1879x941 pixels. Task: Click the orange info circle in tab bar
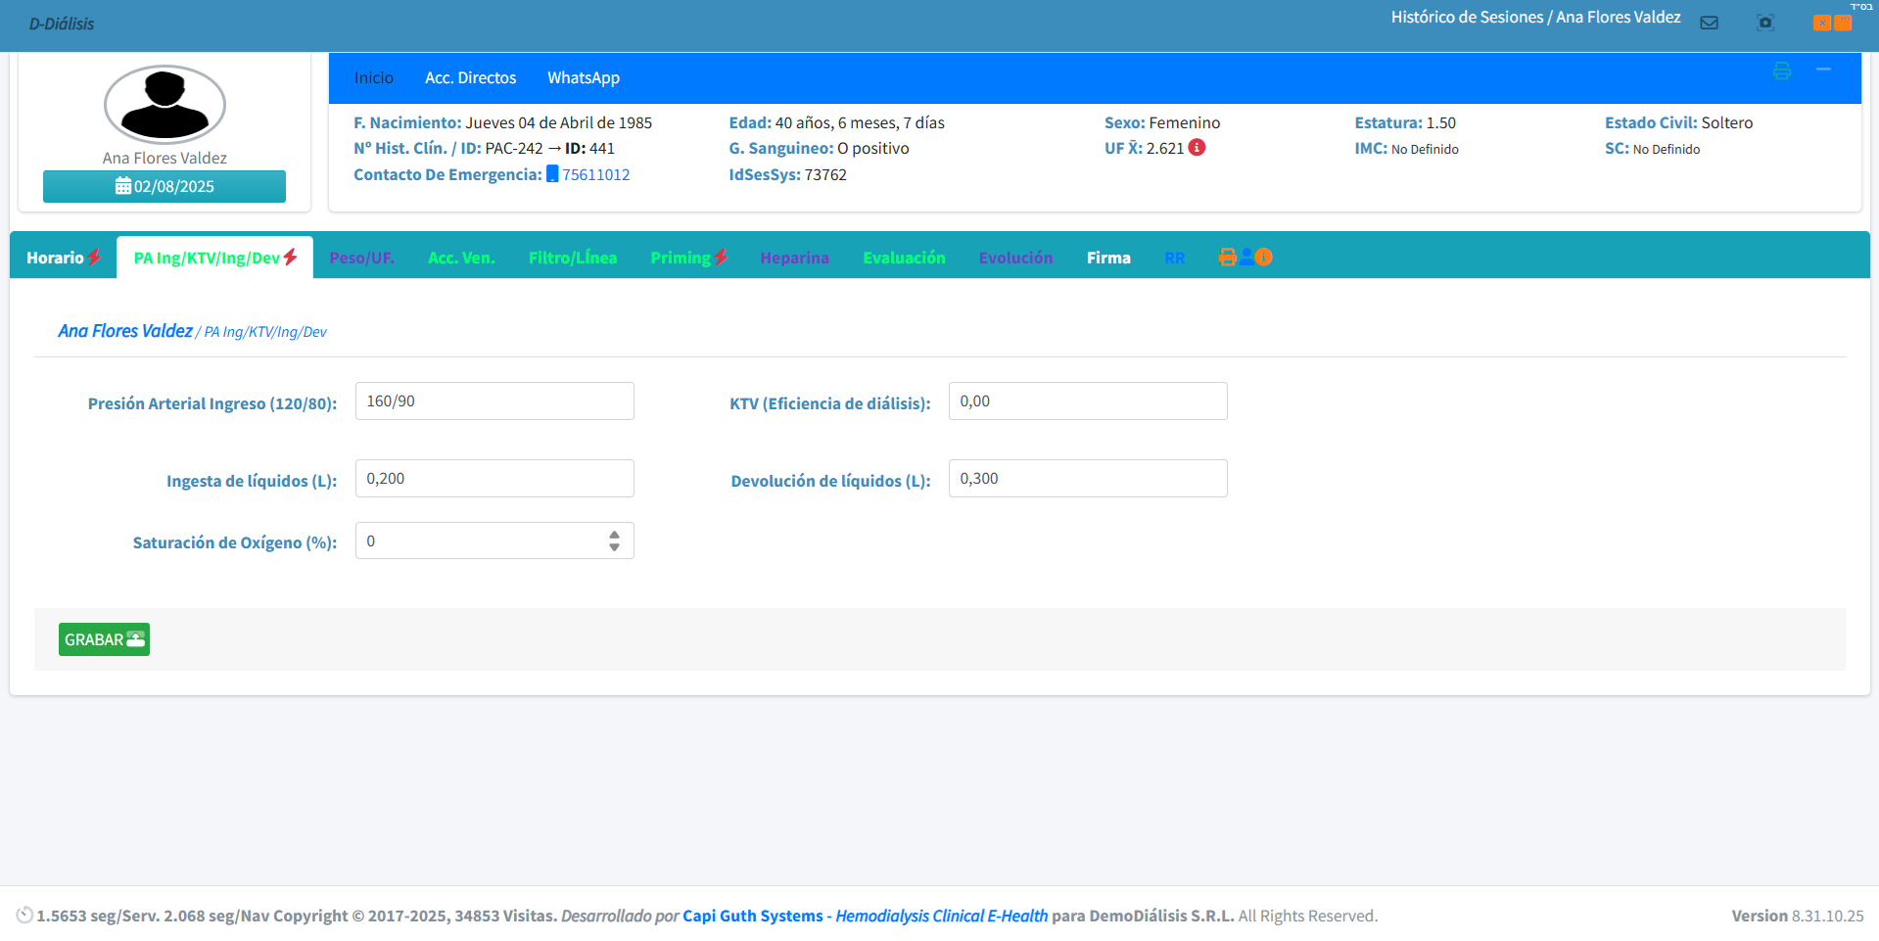coord(1264,257)
